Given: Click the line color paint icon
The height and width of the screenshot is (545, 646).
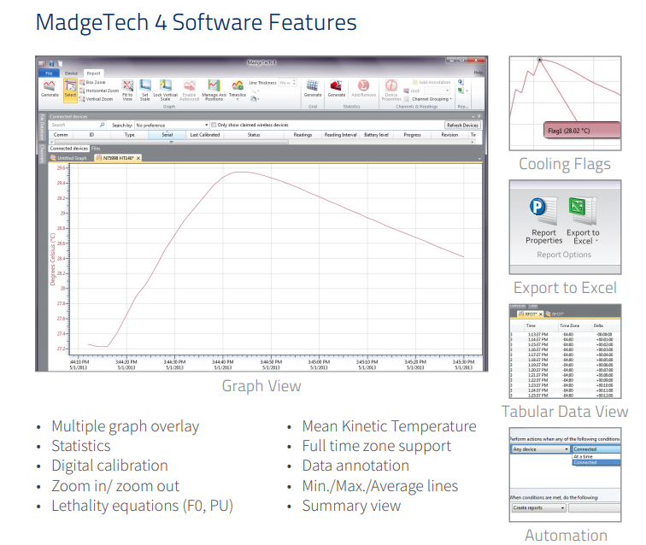Looking at the screenshot, I should pos(254,99).
